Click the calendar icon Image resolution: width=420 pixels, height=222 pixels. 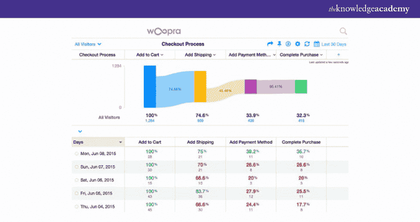[x=317, y=44]
